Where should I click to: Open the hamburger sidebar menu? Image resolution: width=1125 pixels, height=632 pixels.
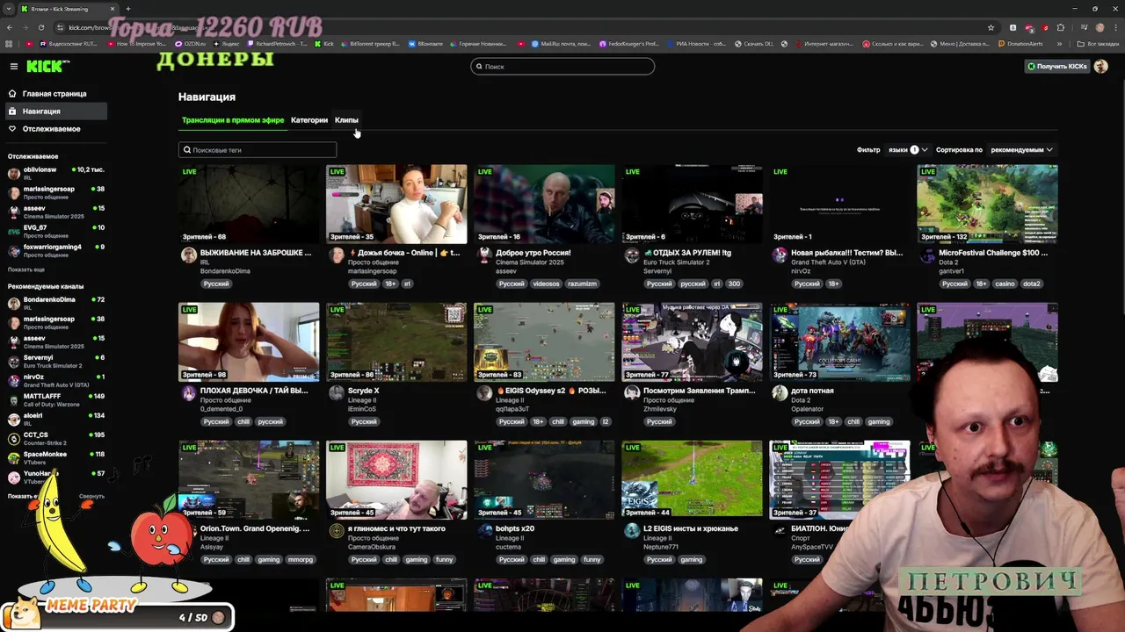pos(13,66)
